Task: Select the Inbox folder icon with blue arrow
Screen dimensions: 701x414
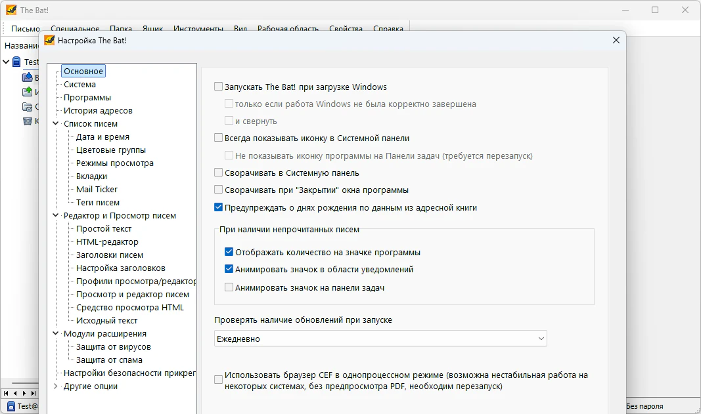Action: click(x=28, y=78)
